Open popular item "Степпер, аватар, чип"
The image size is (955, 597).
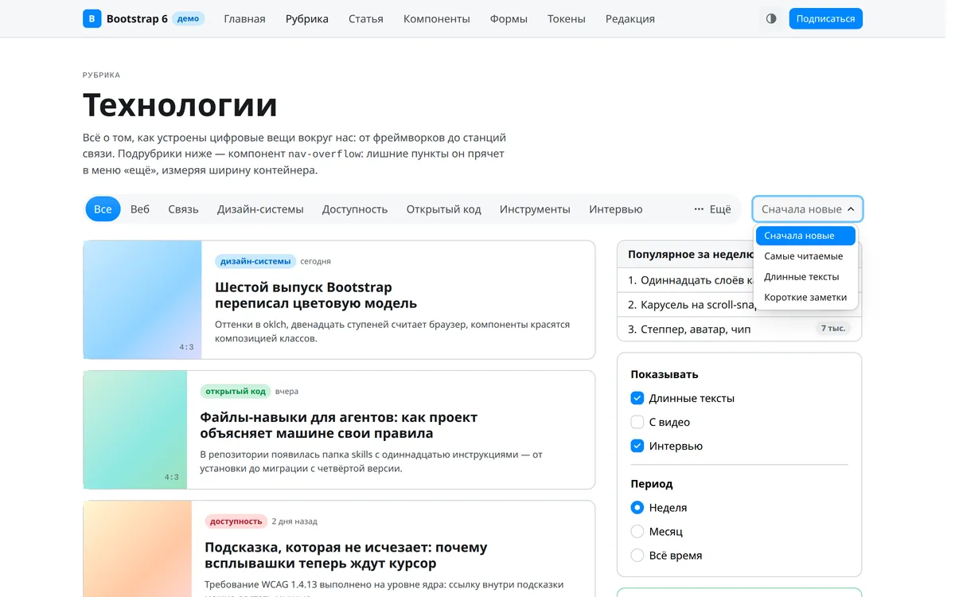coord(696,329)
